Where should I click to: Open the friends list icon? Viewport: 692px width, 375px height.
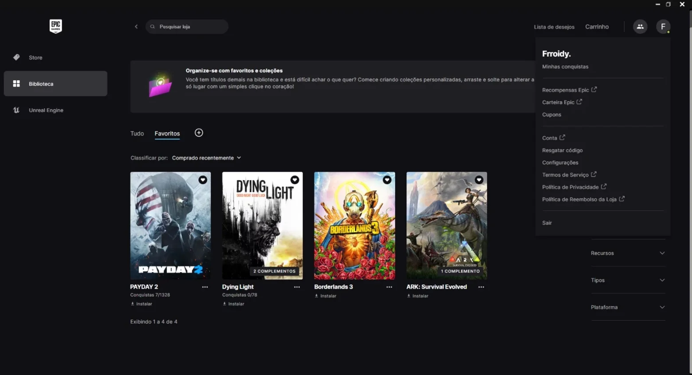640,27
